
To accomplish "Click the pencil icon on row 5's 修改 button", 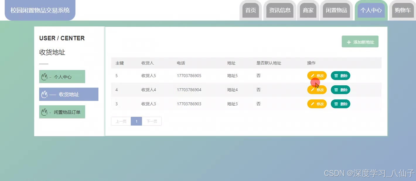I will pos(313,76).
